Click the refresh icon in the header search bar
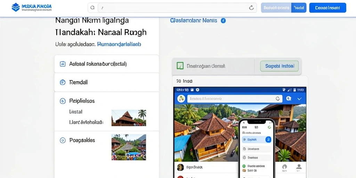Screen dimensions: 356x178 (251, 8)
